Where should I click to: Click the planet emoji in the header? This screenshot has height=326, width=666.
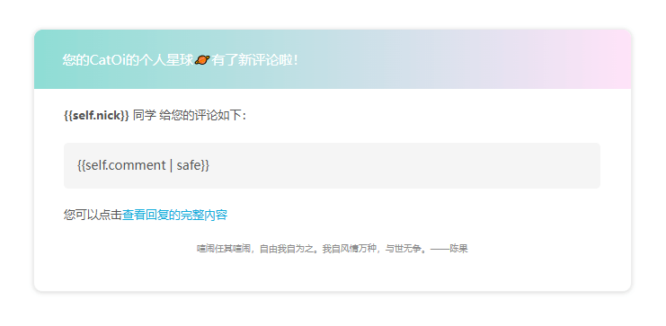(x=202, y=60)
